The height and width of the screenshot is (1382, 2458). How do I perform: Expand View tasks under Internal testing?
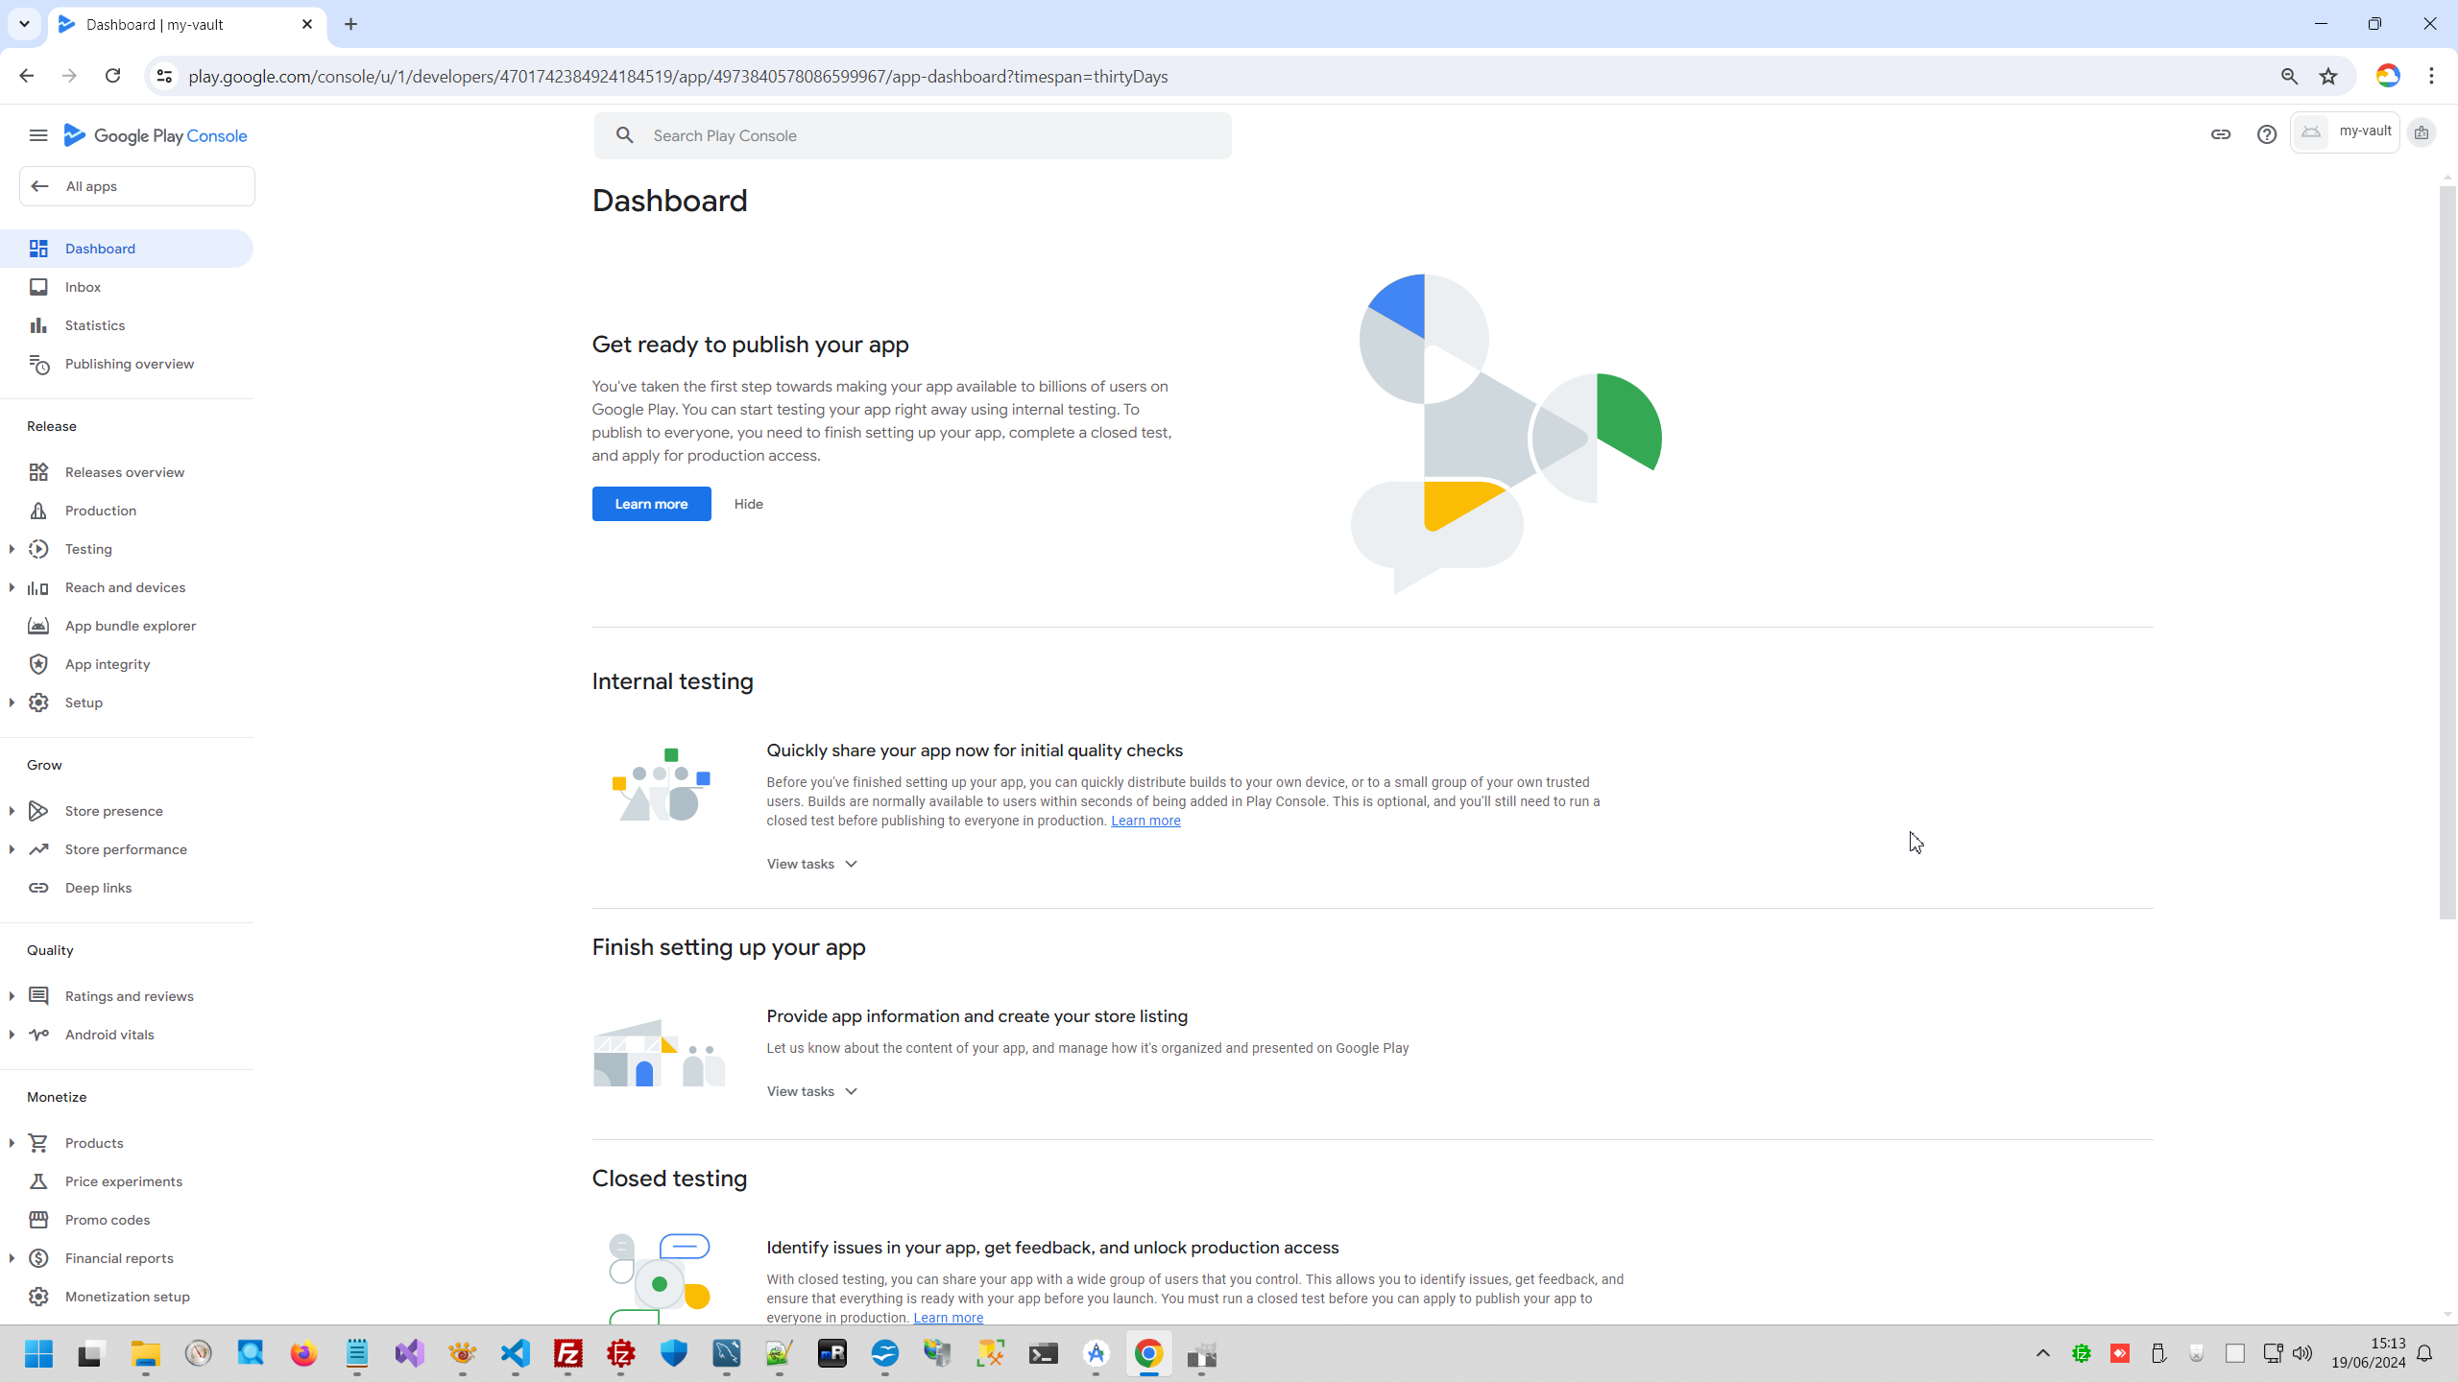pyautogui.click(x=811, y=864)
